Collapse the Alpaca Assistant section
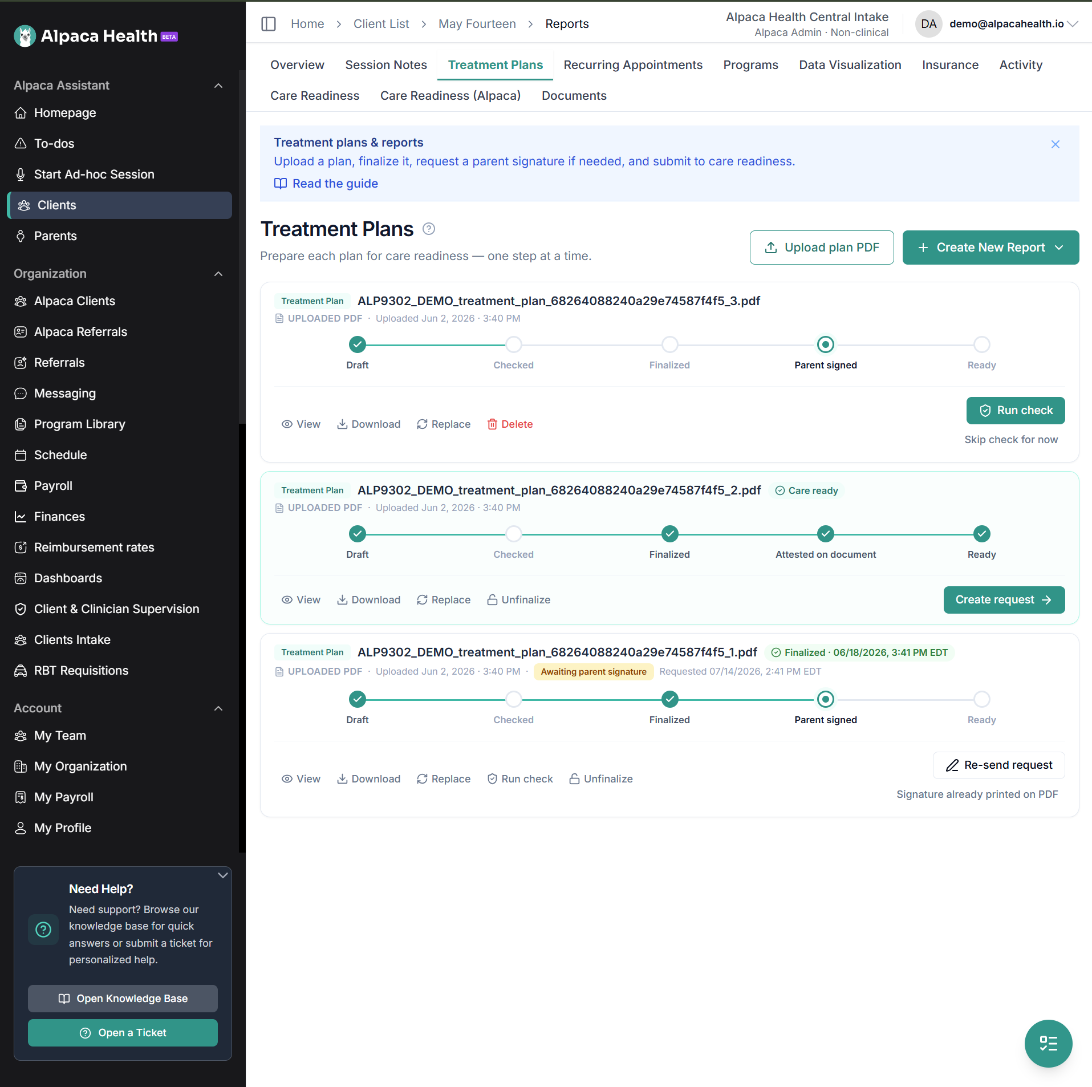 tap(218, 86)
